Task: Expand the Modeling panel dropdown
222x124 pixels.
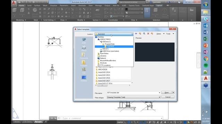Action: pos(21,20)
